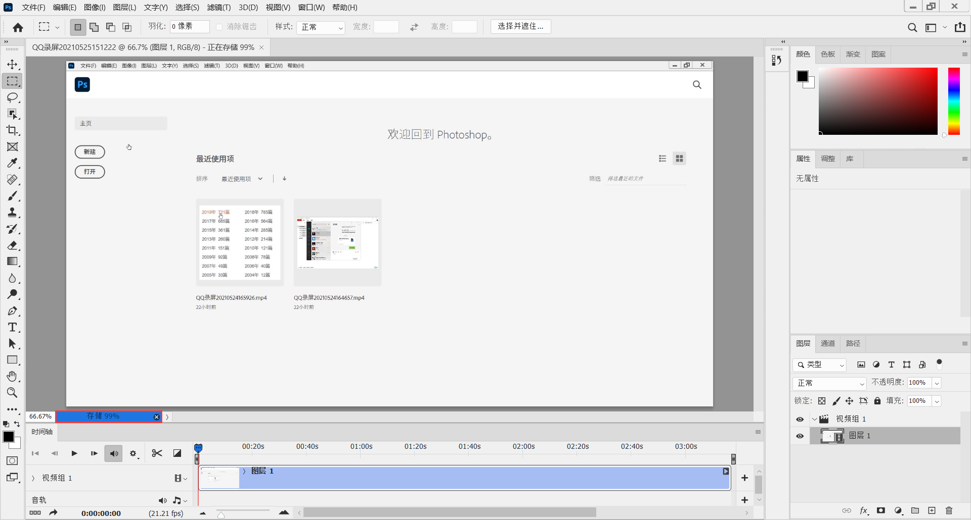Open the 填充 fill dropdown arrow

937,401
